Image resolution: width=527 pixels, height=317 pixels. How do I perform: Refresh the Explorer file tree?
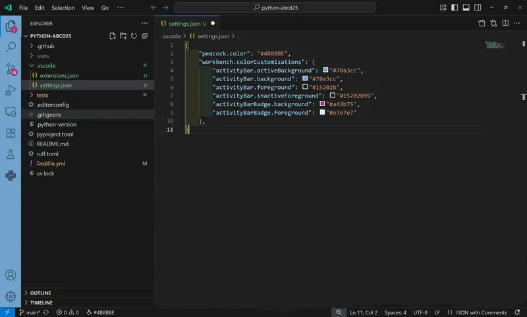[134, 36]
